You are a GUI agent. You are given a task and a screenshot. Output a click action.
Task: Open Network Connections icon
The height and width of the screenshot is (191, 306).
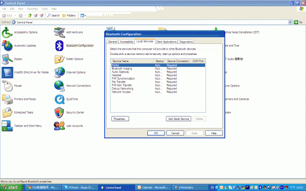click(x=59, y=86)
